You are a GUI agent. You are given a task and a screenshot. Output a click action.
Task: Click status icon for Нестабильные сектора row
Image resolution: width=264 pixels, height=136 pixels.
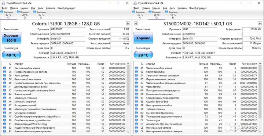point(136,128)
